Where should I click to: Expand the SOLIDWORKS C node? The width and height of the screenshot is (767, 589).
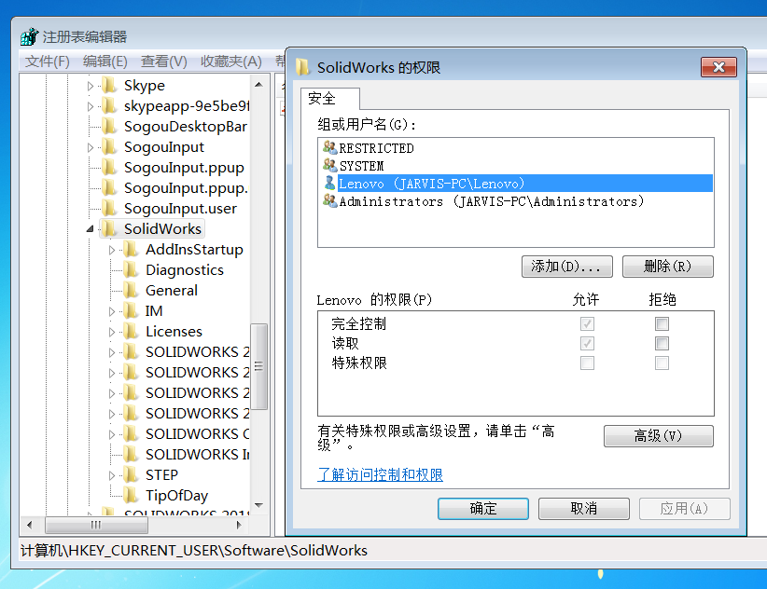(112, 434)
